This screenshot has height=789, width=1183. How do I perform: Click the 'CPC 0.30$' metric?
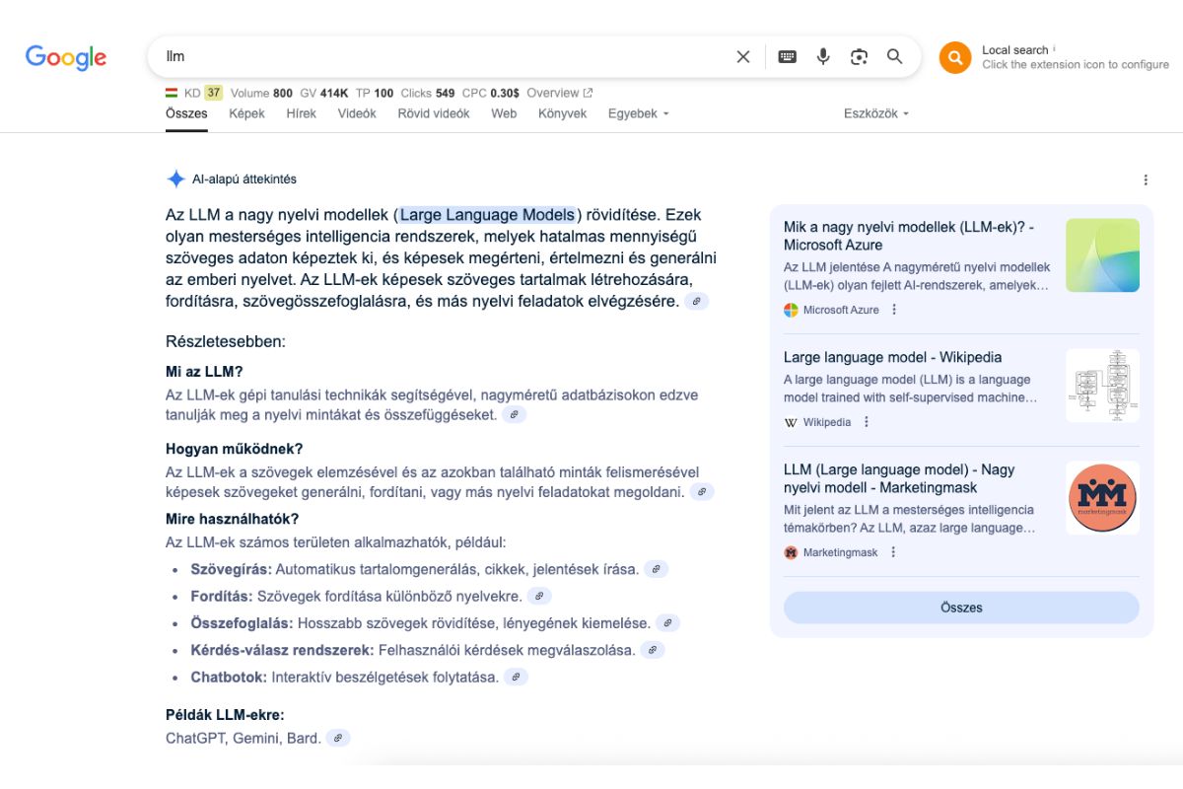pos(491,93)
